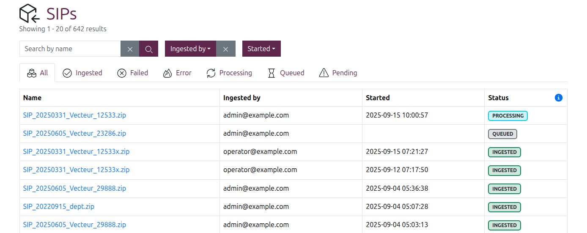The image size is (587, 233).
Task: Open SIP_20250605_Vecteur_23286.zip link
Action: pos(74,133)
